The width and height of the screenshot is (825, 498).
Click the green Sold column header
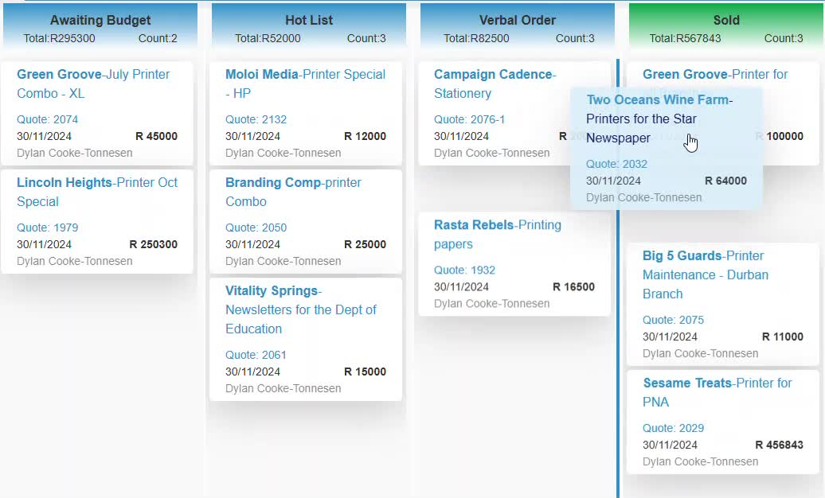pos(725,20)
